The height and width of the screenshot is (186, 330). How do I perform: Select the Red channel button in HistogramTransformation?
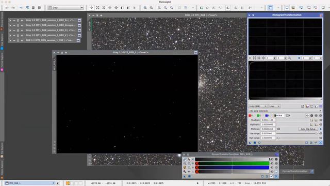[x=251, y=116]
